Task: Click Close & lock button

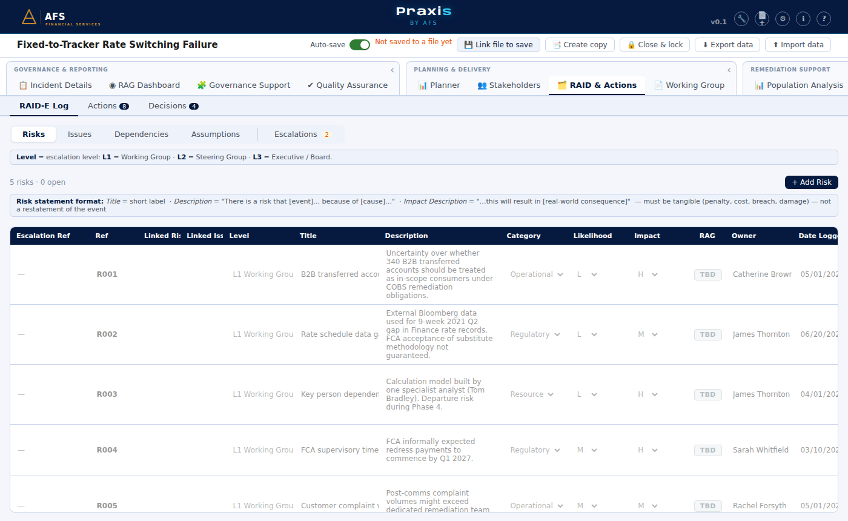Action: pos(655,45)
